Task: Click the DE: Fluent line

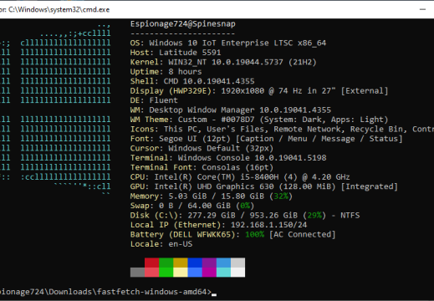Action: 154,100
